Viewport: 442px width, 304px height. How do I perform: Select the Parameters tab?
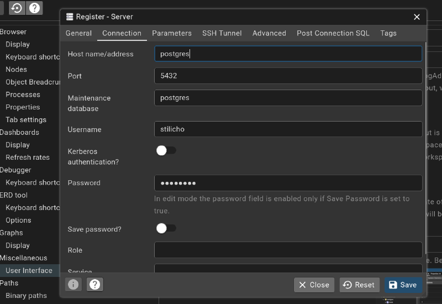(x=172, y=33)
